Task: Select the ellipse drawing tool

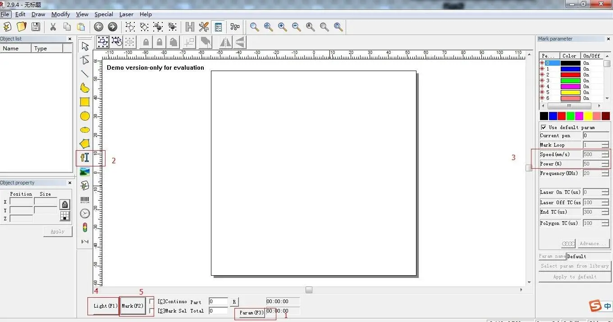Action: (85, 130)
